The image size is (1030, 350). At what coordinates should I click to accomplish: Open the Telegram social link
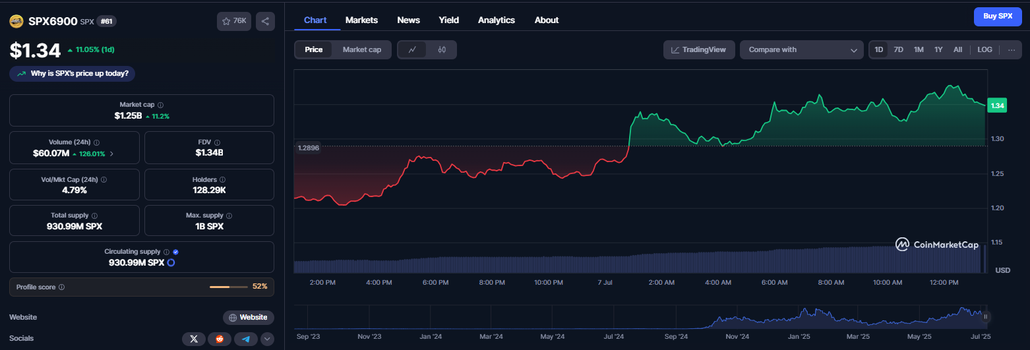coord(246,339)
